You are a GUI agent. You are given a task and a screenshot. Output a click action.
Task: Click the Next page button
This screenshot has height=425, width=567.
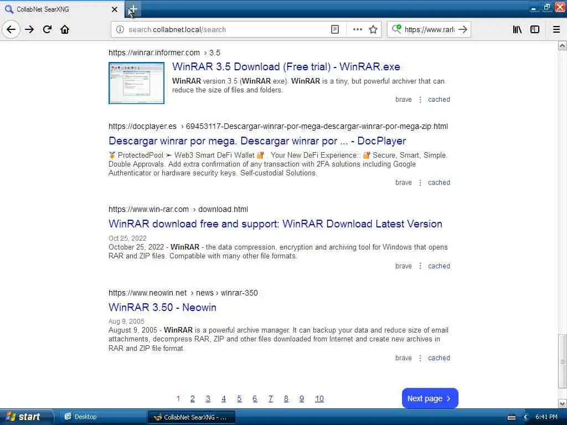pos(430,398)
